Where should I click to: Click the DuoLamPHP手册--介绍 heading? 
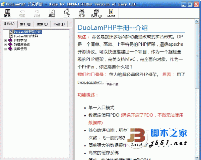(x=113, y=28)
